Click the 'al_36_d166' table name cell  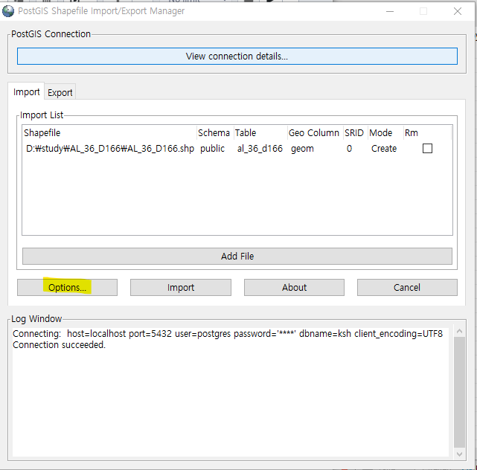[260, 148]
